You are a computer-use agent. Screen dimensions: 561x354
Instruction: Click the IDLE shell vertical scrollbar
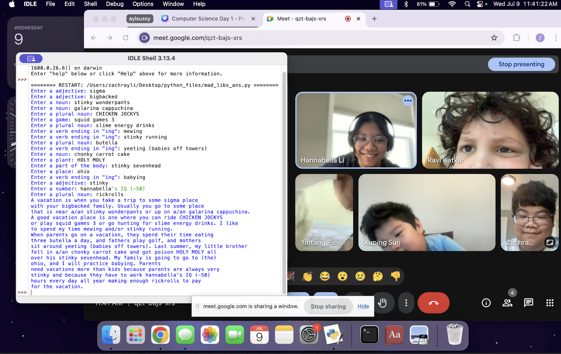point(284,180)
